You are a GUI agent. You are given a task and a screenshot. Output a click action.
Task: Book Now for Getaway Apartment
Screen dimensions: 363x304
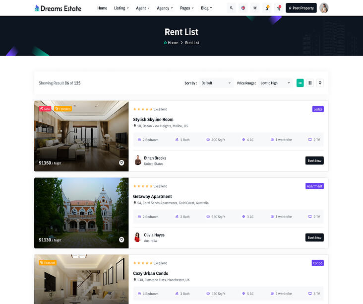[314, 237]
